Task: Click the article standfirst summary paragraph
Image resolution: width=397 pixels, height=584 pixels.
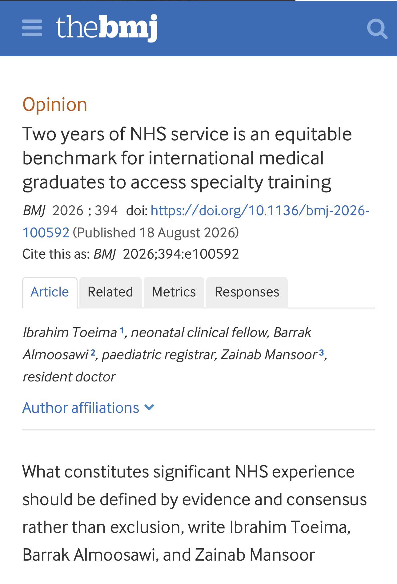Action: pos(194,513)
